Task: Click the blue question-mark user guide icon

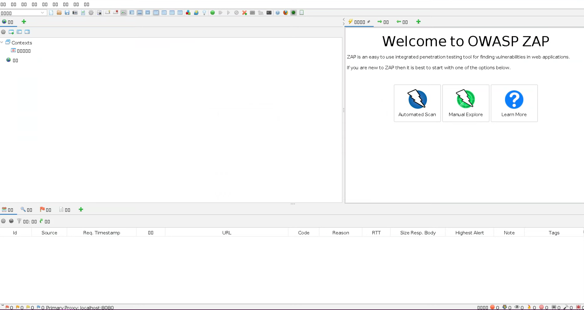Action: coord(278,13)
